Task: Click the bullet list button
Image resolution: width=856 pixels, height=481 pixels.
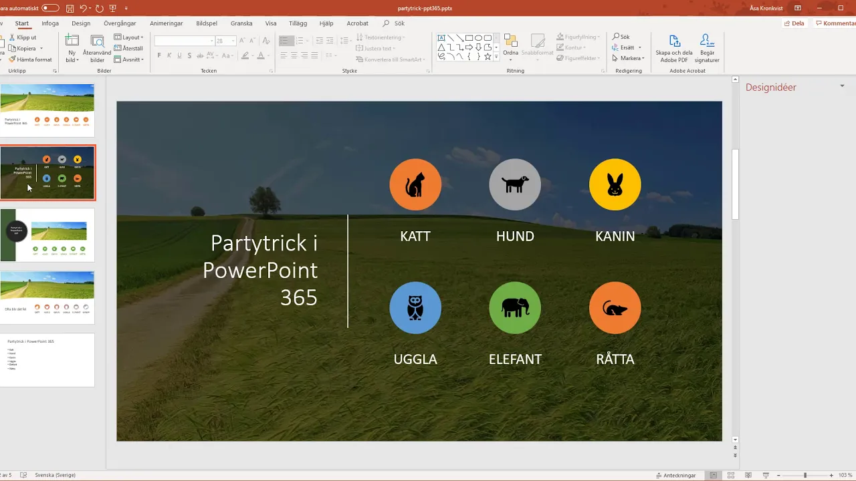Action: 286,41
